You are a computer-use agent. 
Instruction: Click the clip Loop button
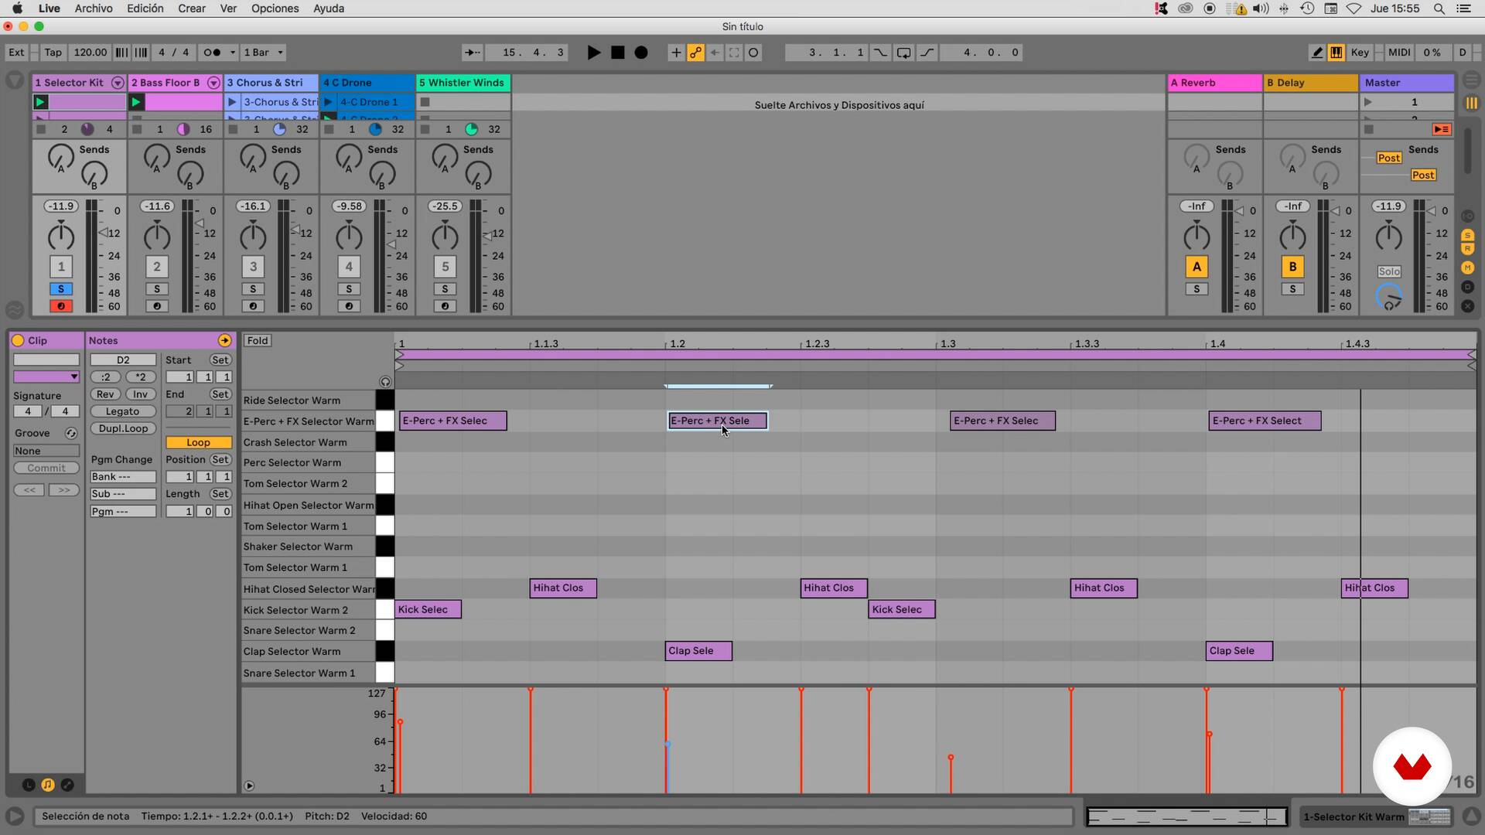coord(198,442)
